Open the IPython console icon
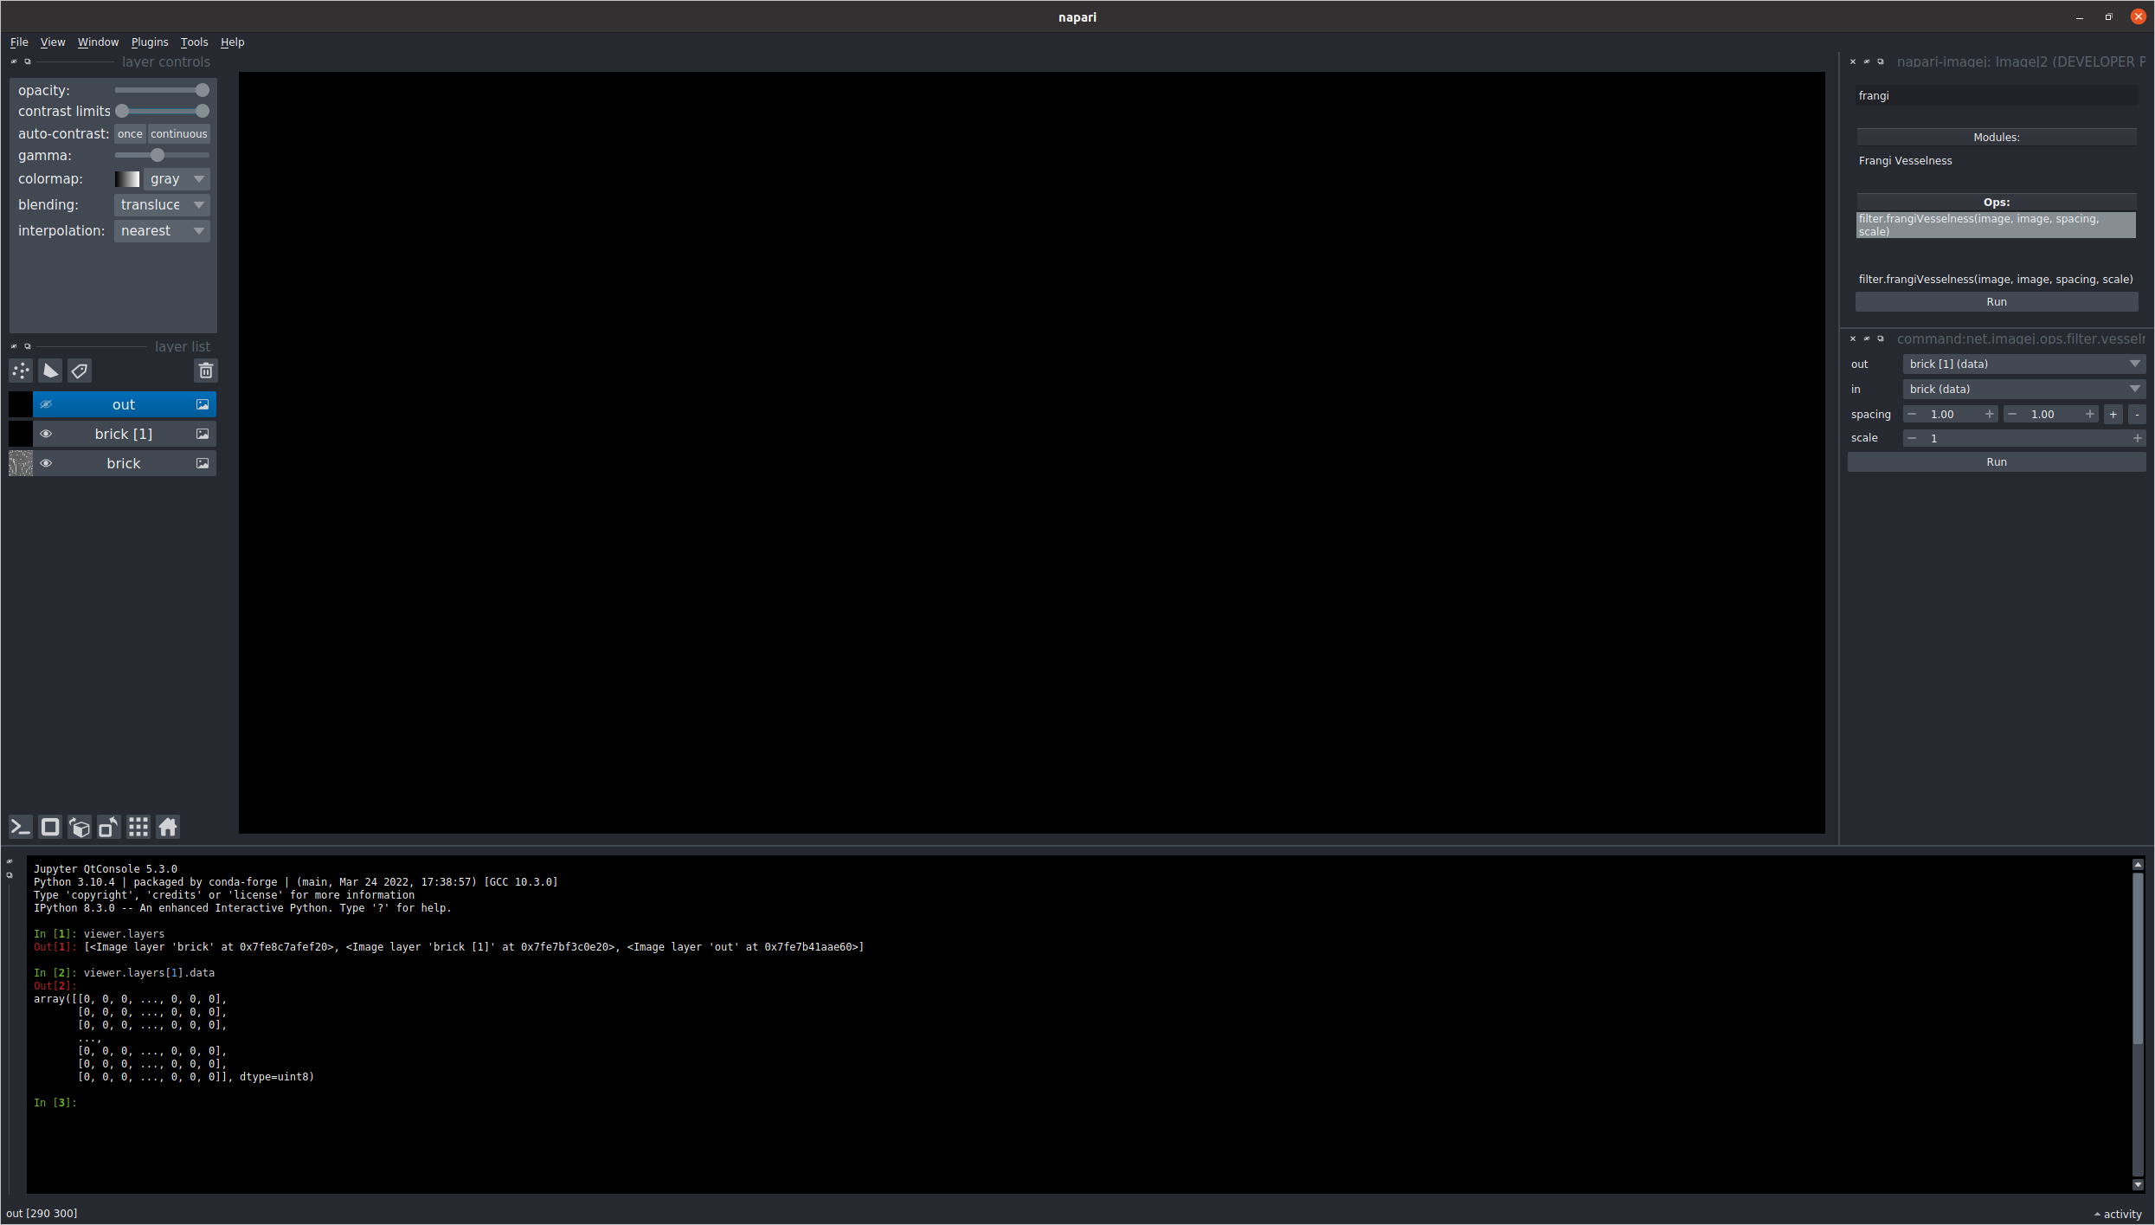Image resolution: width=2155 pixels, height=1225 pixels. 19,827
